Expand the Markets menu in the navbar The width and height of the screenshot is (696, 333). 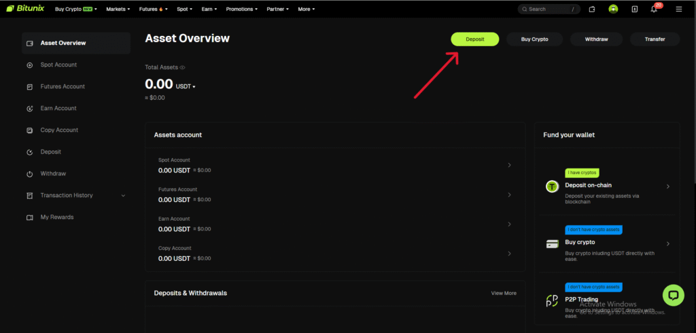pyautogui.click(x=120, y=10)
